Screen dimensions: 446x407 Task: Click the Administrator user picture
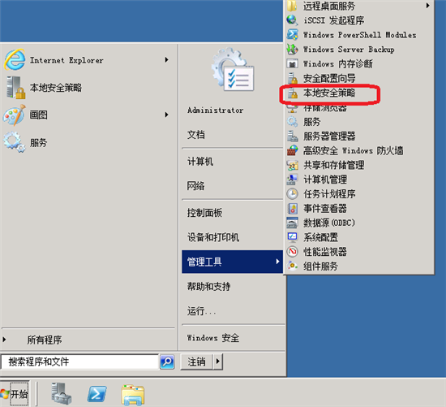[234, 70]
